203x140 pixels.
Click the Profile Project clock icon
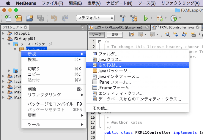tap(174, 18)
